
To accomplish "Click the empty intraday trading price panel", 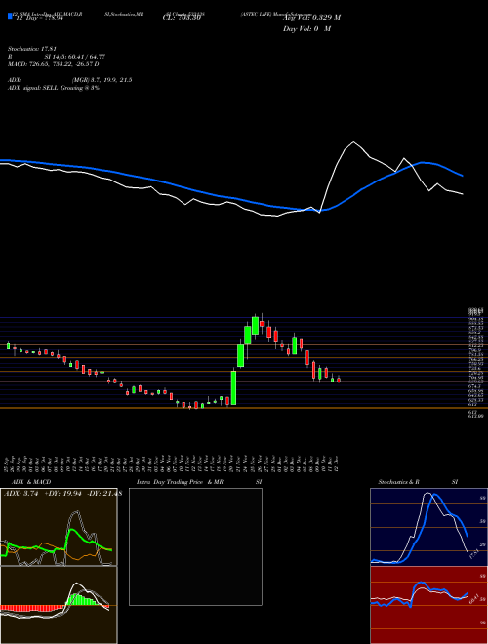I will pos(195,546).
